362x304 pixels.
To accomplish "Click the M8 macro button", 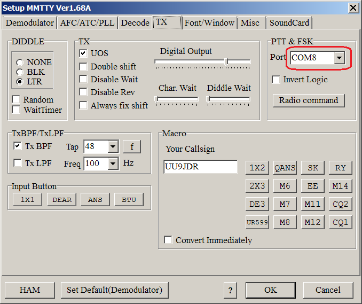I will coord(285,222).
